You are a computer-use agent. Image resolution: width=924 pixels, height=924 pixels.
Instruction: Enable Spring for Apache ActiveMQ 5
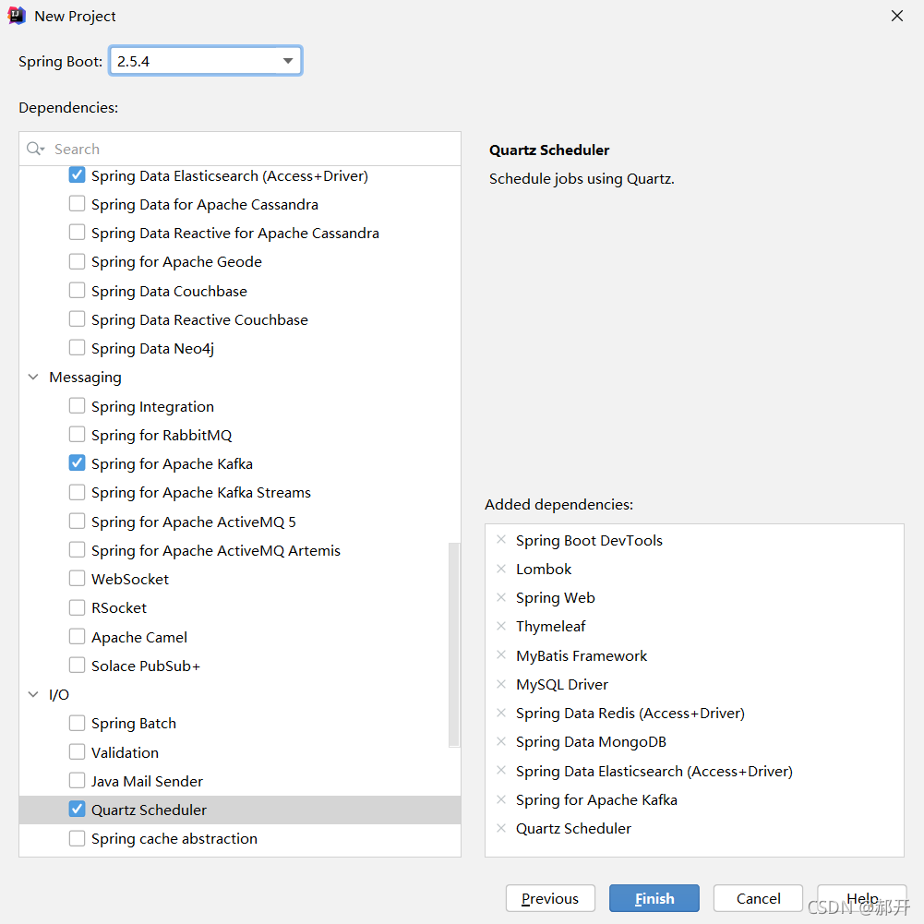coord(77,522)
